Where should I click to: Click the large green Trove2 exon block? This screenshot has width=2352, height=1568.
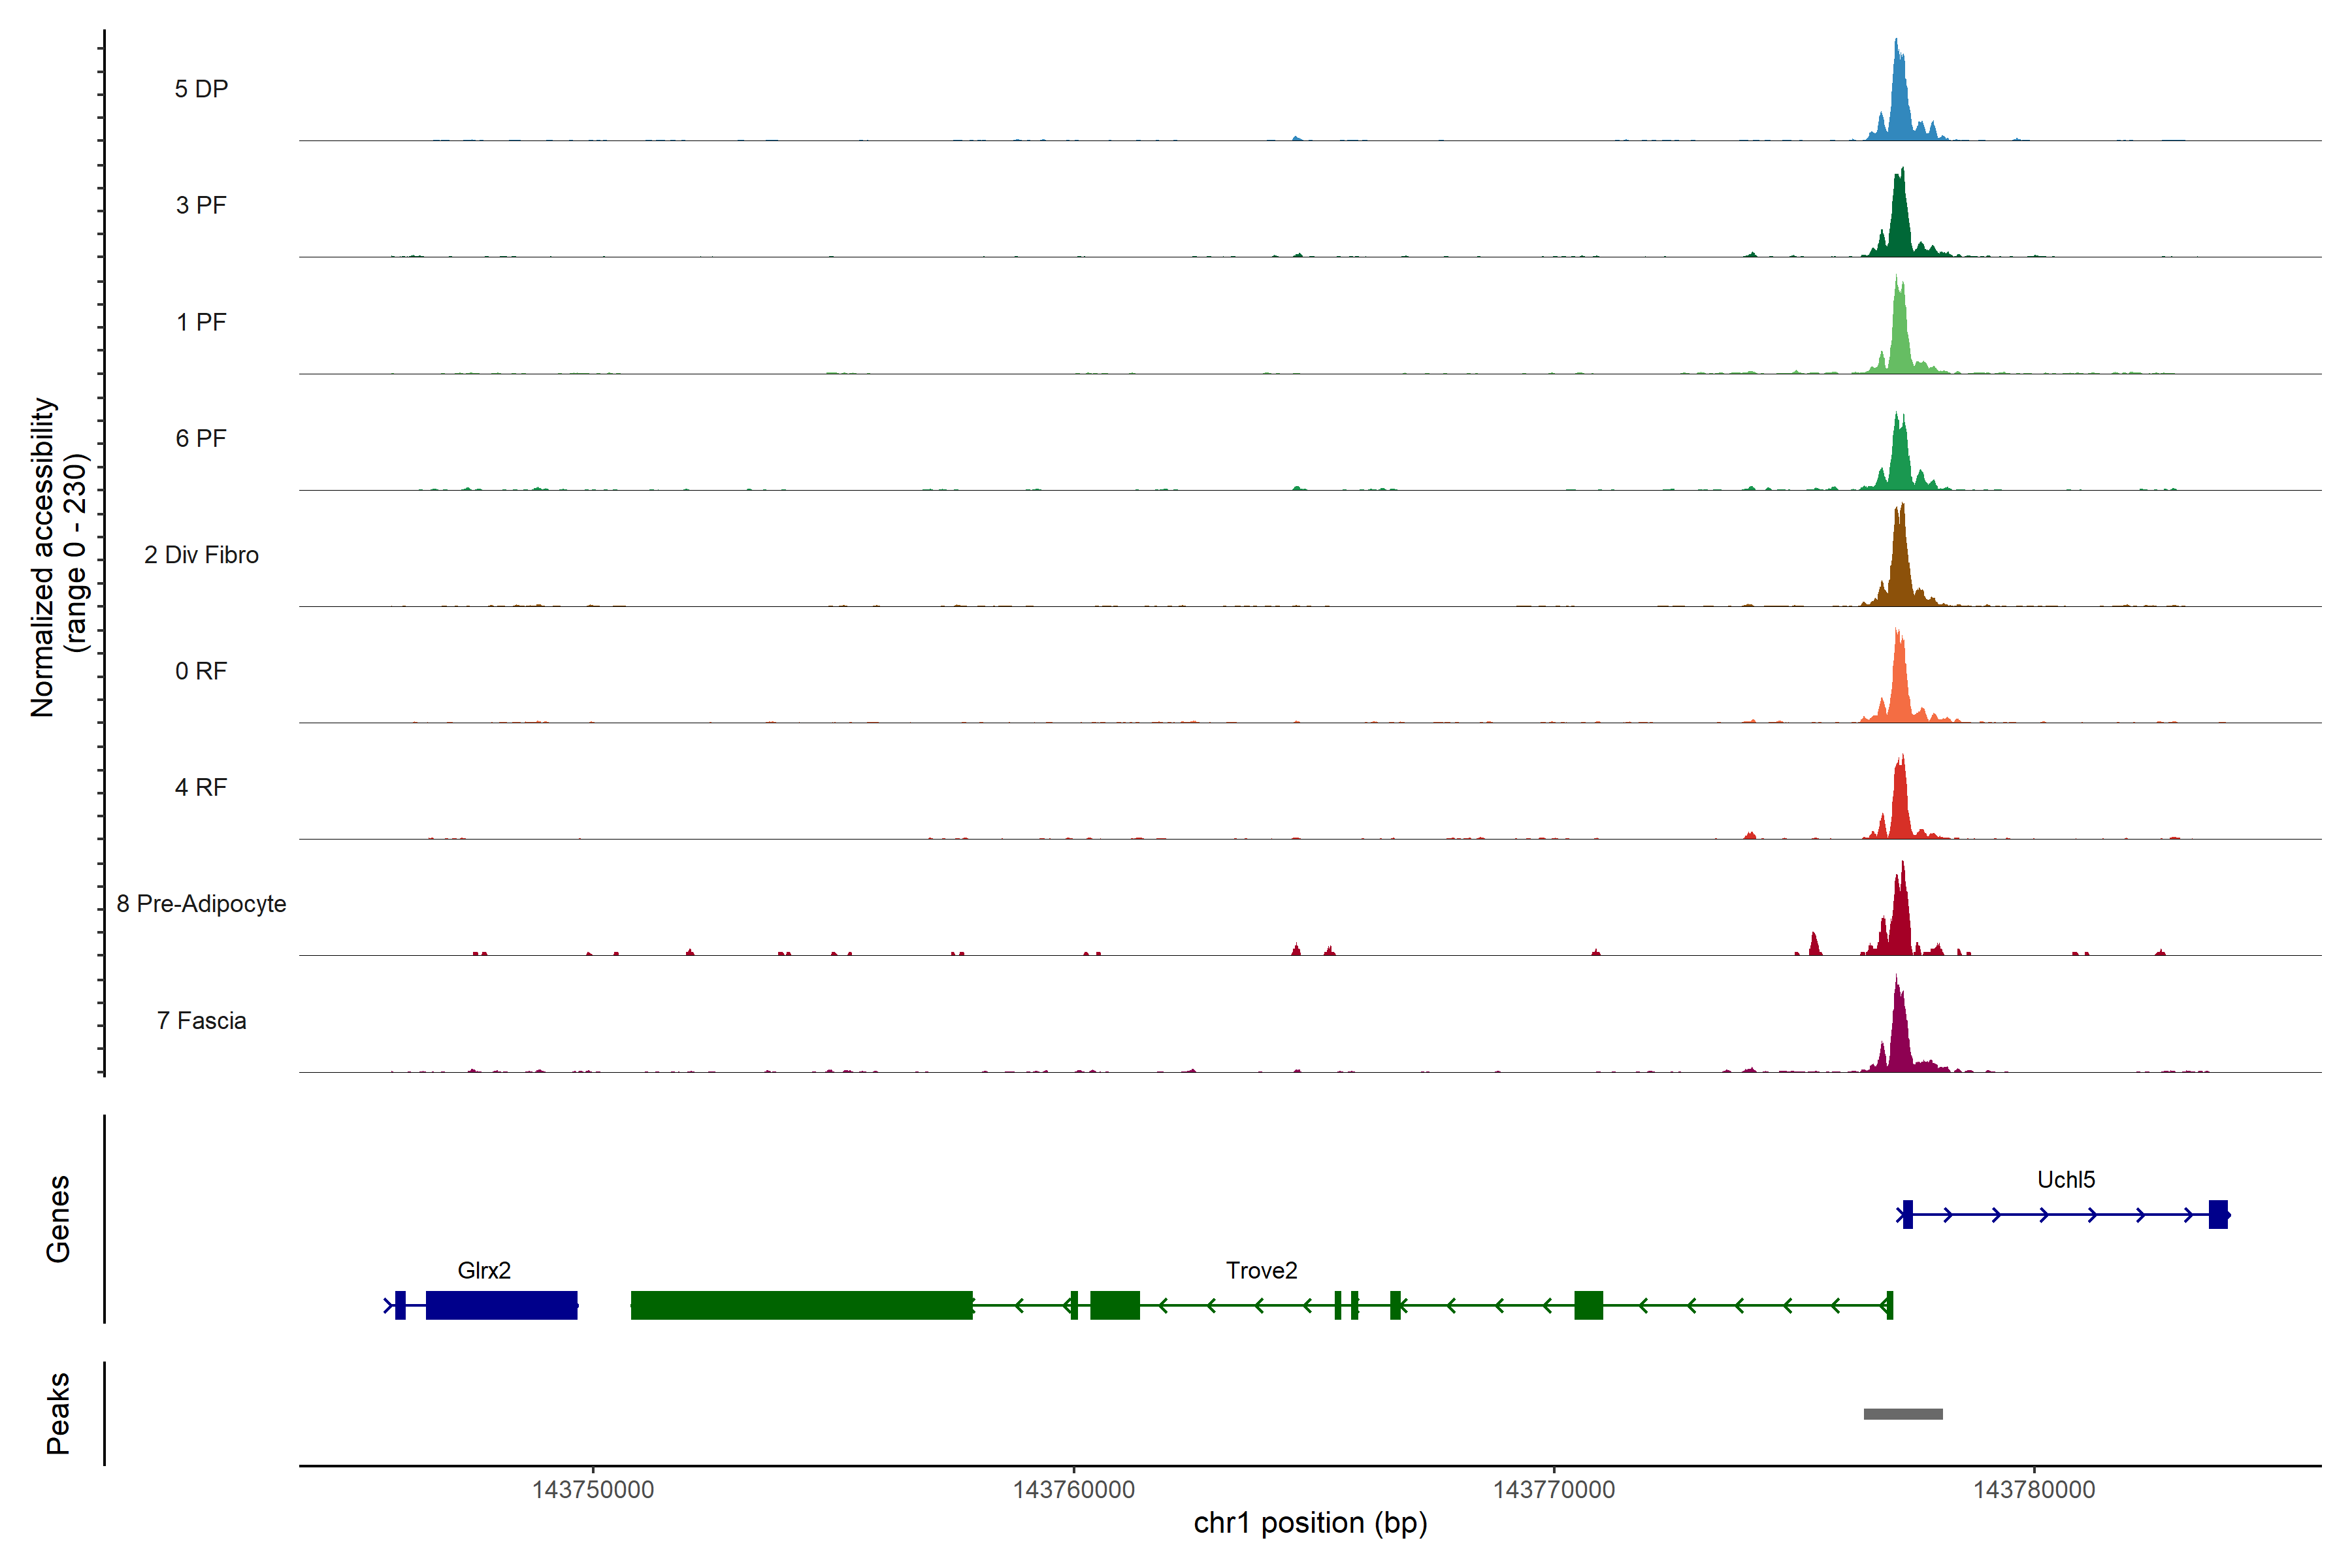click(x=801, y=1305)
